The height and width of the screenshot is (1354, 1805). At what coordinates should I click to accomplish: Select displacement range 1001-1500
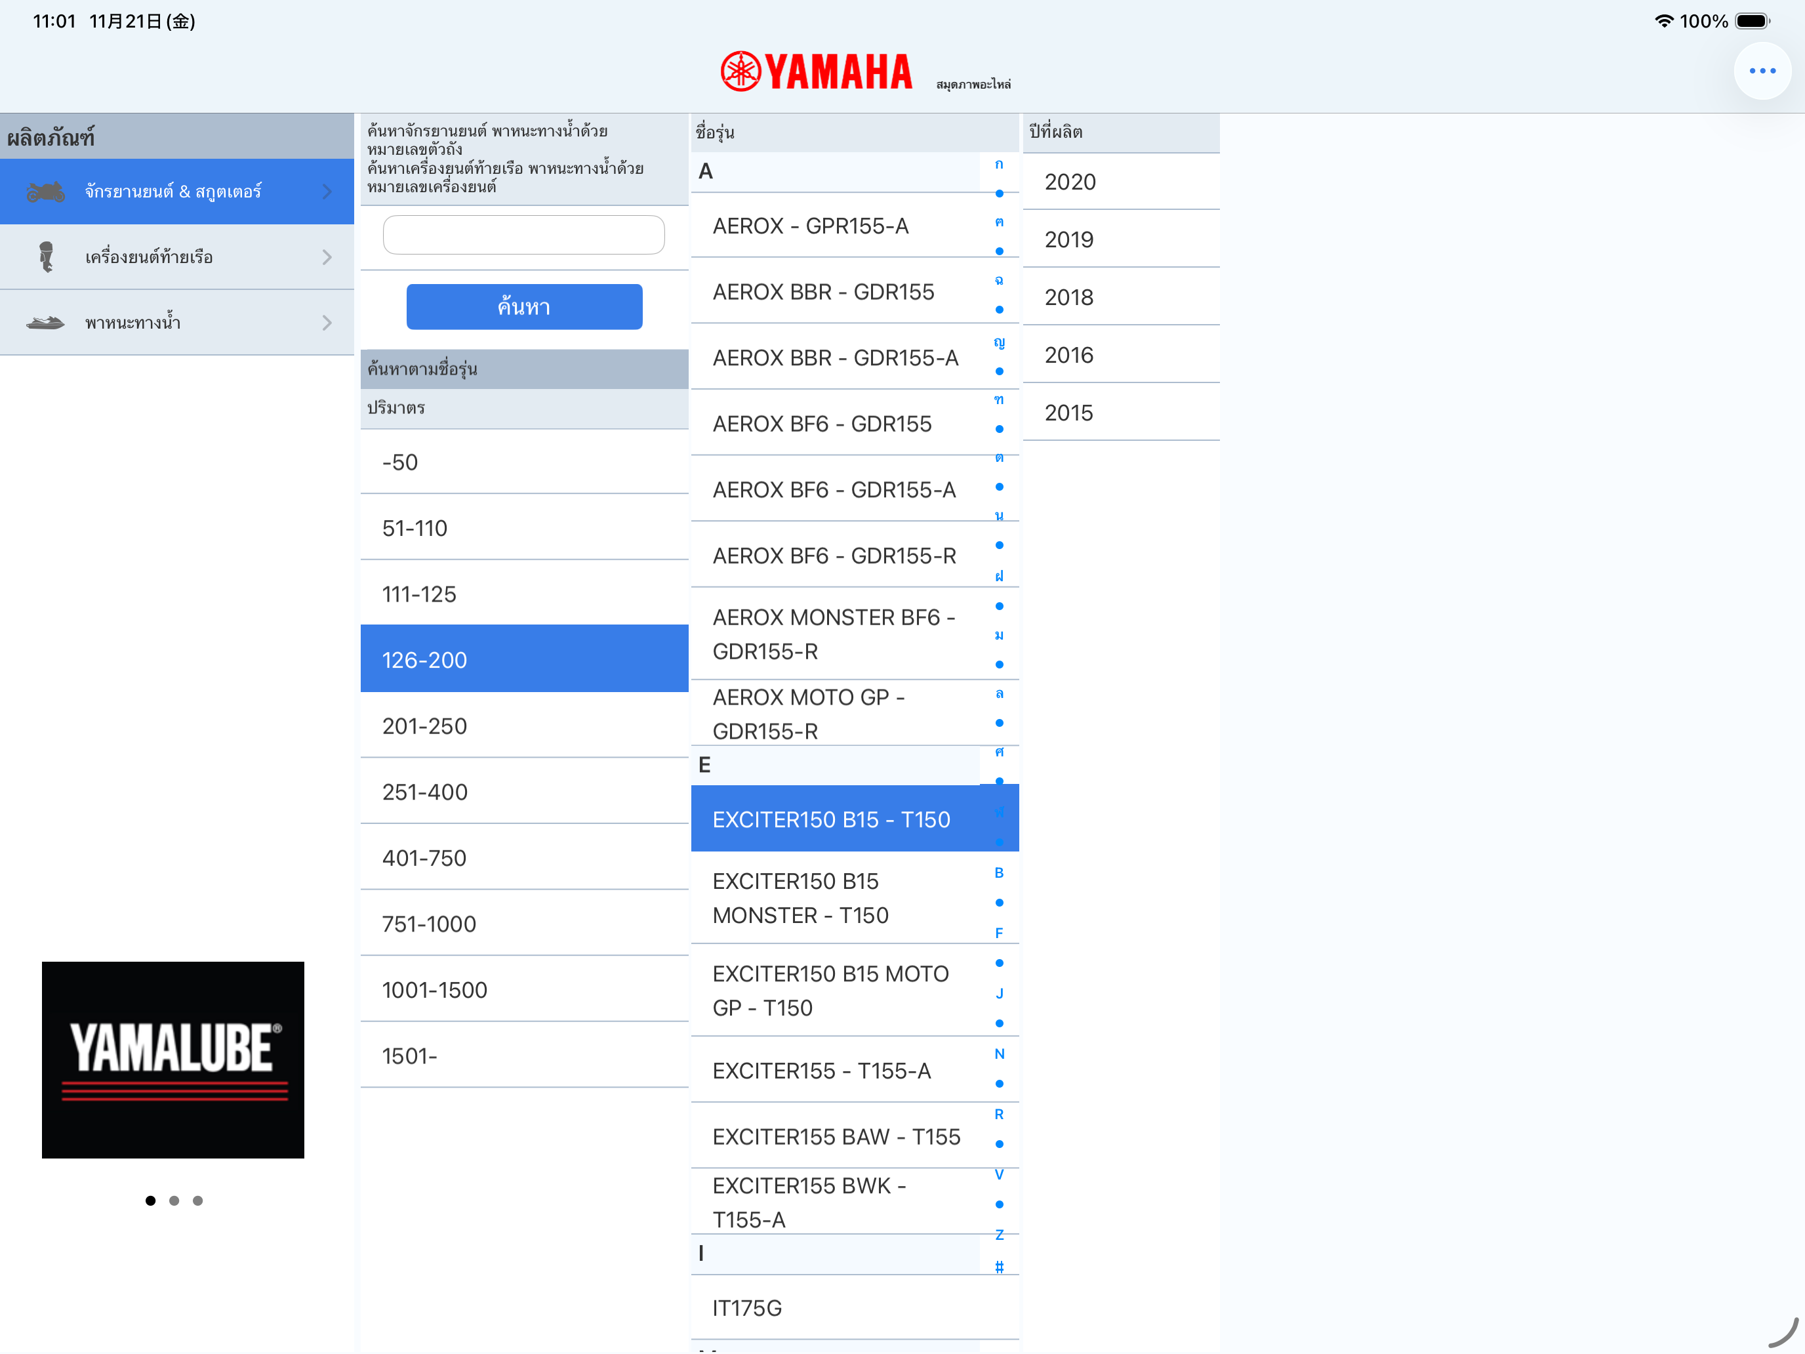point(525,990)
